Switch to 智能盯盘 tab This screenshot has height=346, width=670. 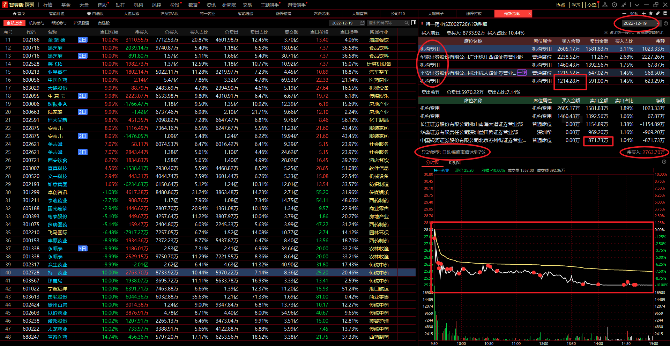[x=57, y=14]
